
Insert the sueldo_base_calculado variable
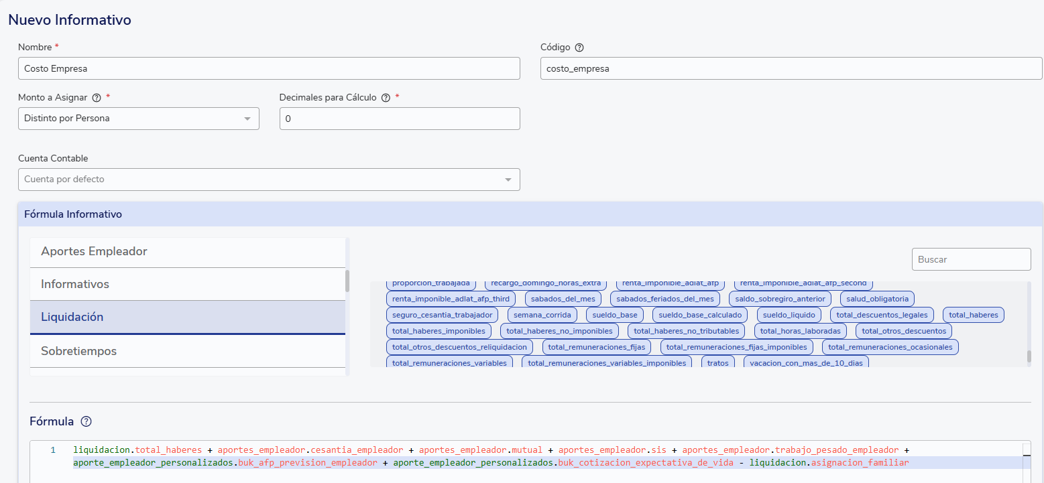click(700, 315)
